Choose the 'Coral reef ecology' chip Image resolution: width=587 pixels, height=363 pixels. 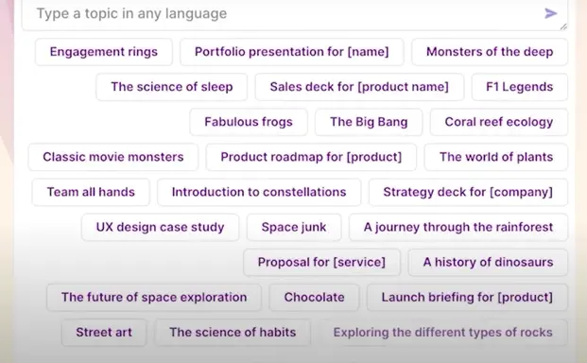pyautogui.click(x=499, y=122)
